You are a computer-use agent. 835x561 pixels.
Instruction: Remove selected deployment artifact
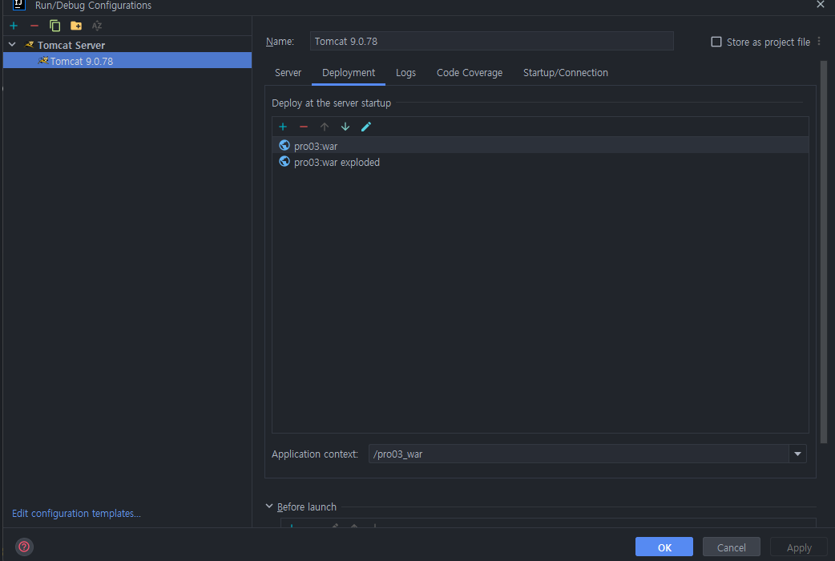(x=304, y=127)
